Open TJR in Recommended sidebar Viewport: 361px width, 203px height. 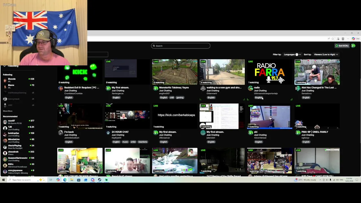point(18,128)
